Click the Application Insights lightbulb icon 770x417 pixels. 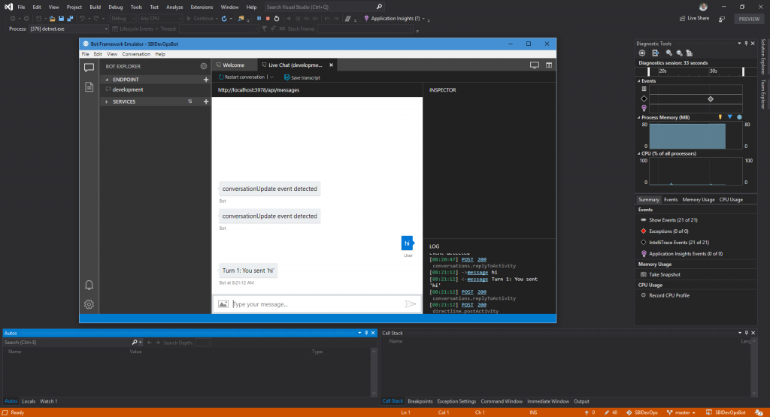coord(366,19)
